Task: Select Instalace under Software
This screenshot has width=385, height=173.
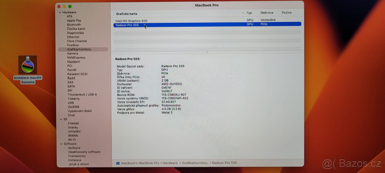Action: pyautogui.click(x=75, y=160)
